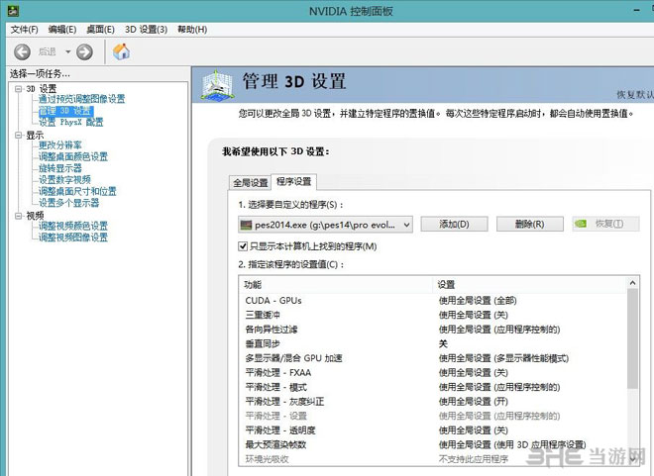Screen dimensions: 654x476
Task: Open 设置多个显示器 page
Action: click(68, 203)
